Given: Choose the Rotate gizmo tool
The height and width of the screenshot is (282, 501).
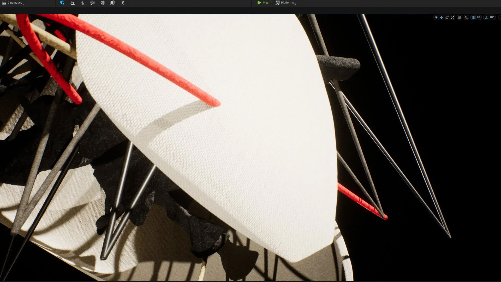Looking at the screenshot, I should click(x=447, y=17).
